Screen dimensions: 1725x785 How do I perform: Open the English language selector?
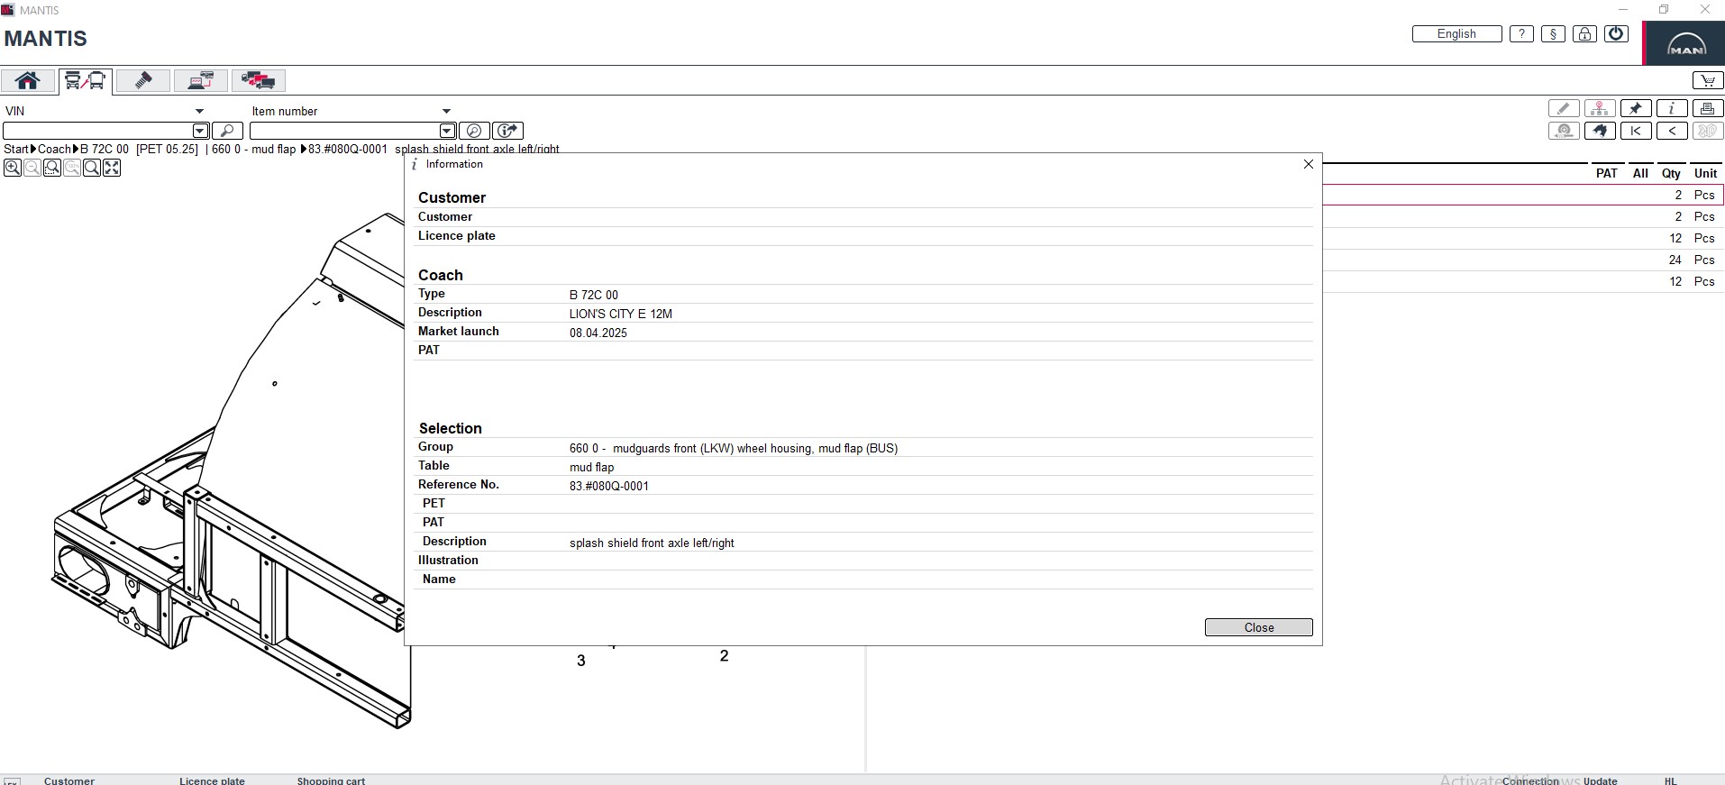point(1457,34)
